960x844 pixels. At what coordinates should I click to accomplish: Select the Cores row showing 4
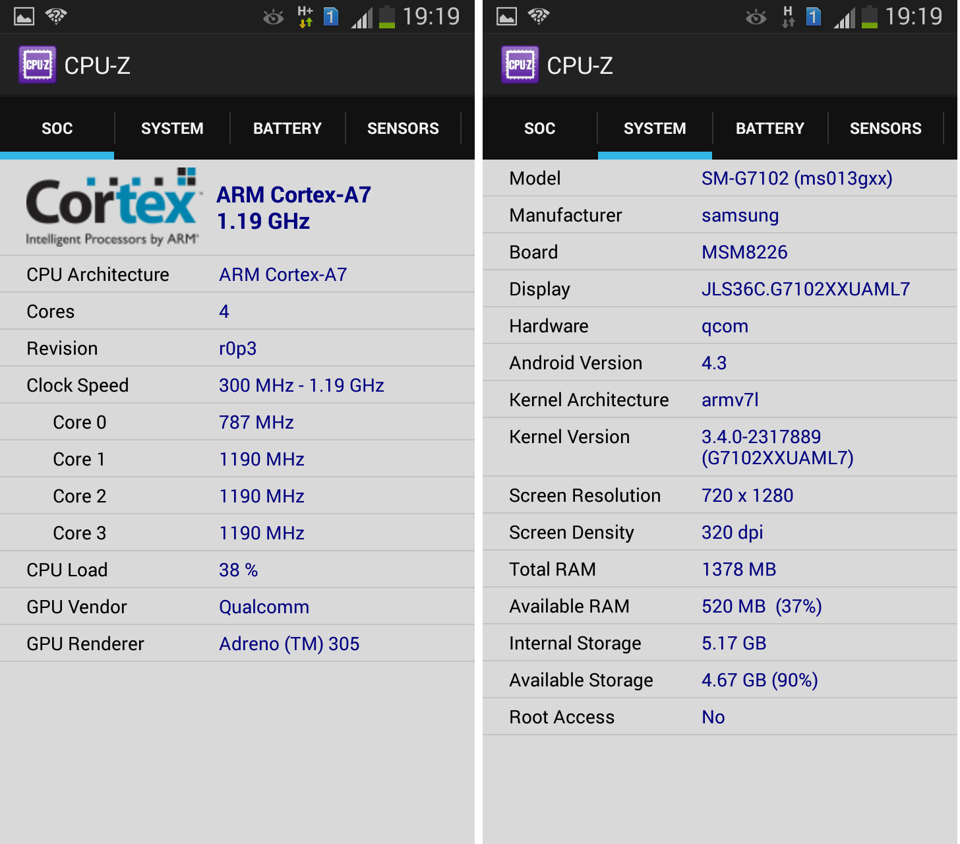click(x=237, y=311)
